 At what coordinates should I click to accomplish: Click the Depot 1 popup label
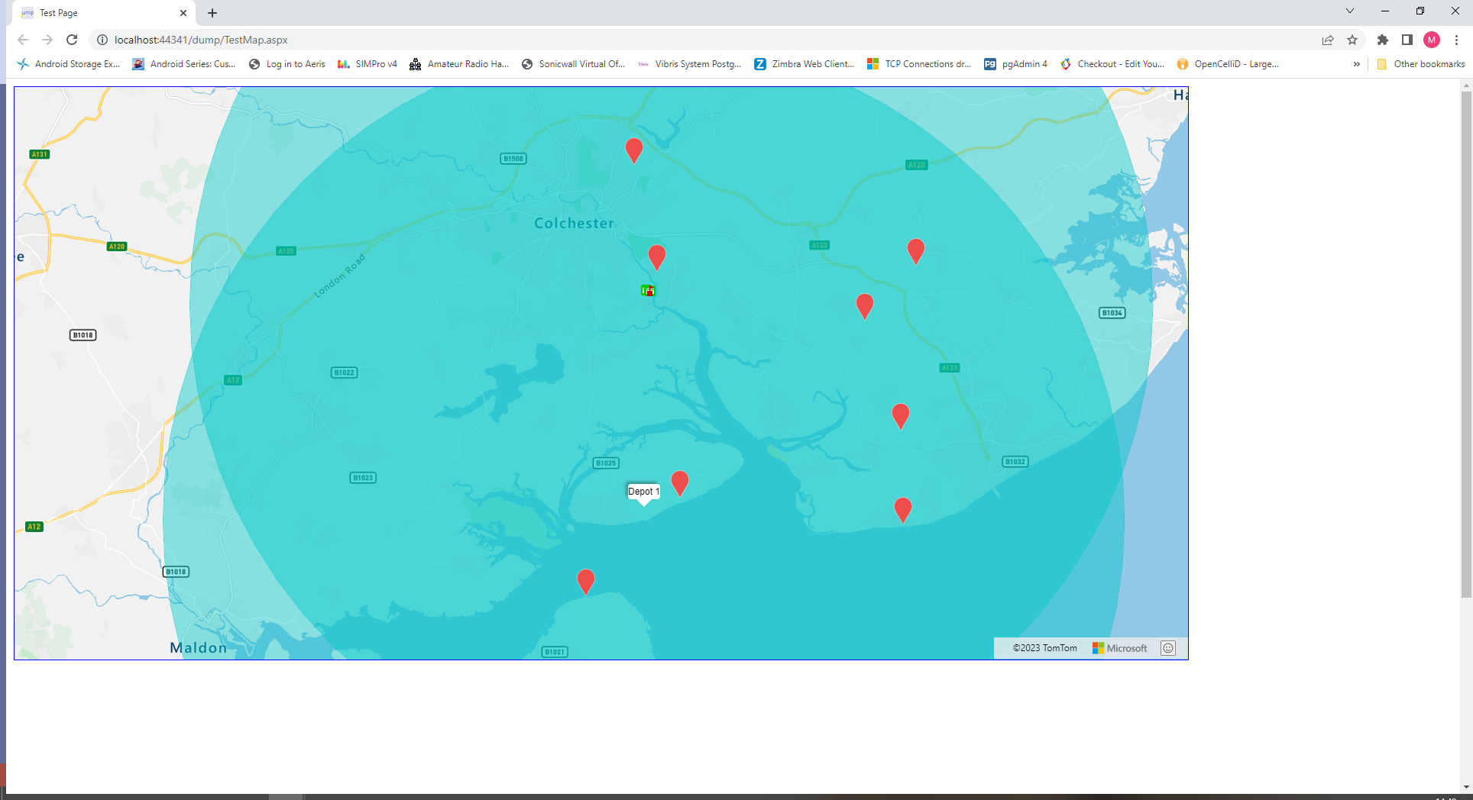tap(643, 492)
